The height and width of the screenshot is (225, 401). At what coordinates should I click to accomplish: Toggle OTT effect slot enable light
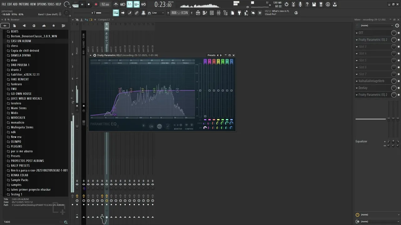coord(398,33)
